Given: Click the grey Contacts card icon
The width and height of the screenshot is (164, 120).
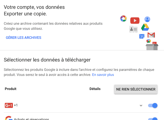Looking at the screenshot, I should pyautogui.click(x=133, y=29).
